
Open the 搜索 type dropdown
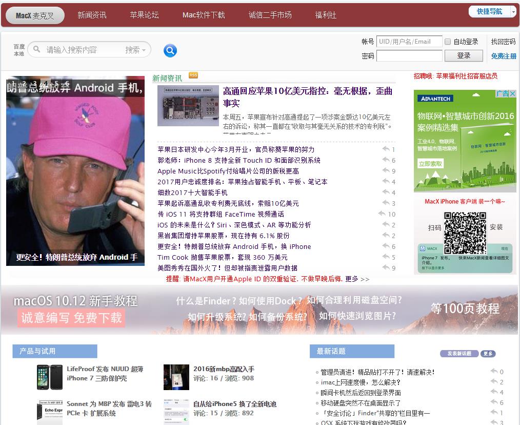pos(135,50)
